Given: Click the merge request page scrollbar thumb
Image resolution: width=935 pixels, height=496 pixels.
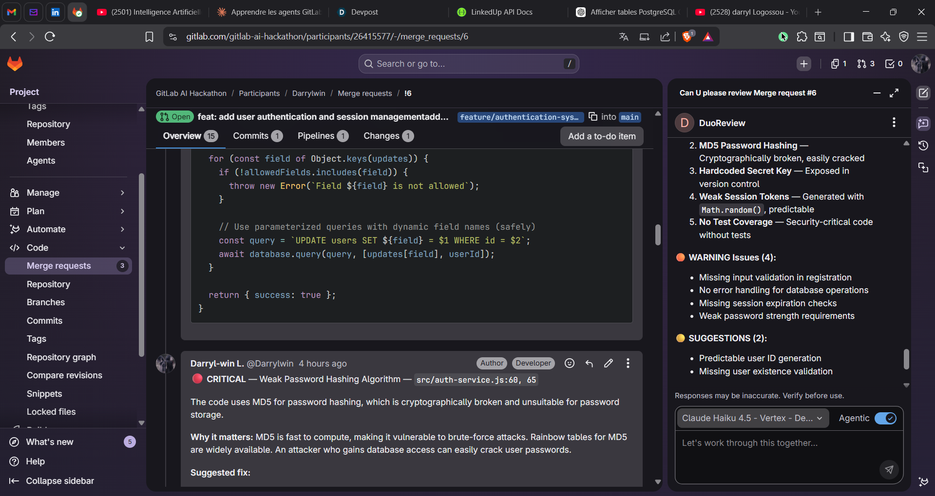Looking at the screenshot, I should (x=658, y=235).
